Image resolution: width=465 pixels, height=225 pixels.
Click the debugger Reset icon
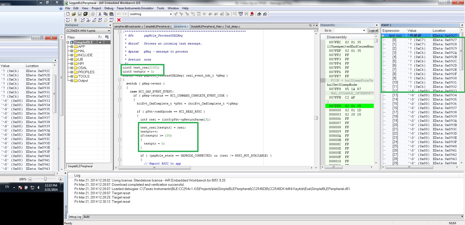(68, 20)
